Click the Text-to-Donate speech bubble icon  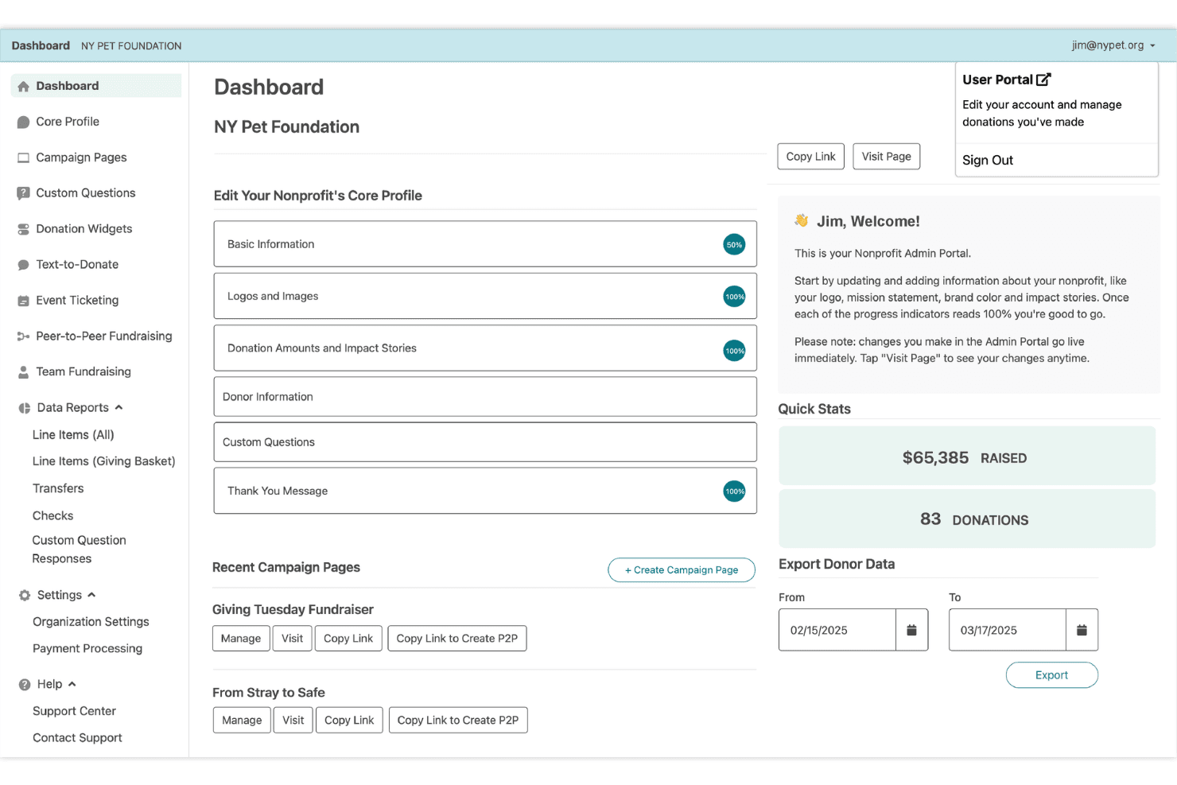point(24,265)
